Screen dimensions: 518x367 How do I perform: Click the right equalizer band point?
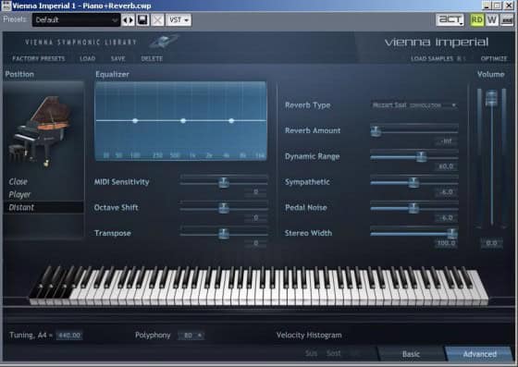coord(231,121)
